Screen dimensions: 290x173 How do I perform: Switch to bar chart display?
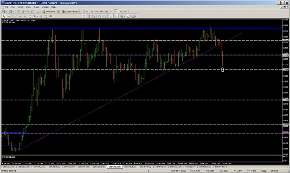point(84,16)
